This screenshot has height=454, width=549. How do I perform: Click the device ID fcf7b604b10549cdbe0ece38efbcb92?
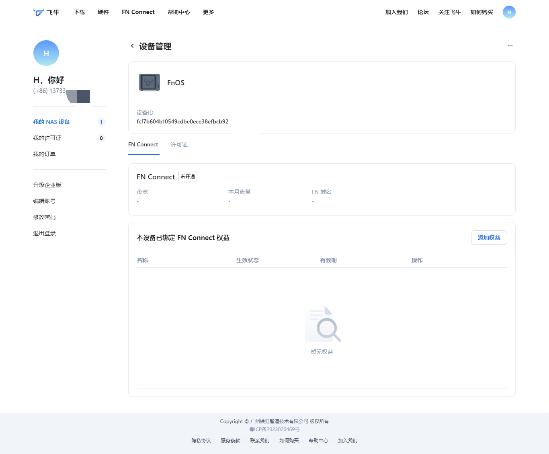pyautogui.click(x=182, y=121)
